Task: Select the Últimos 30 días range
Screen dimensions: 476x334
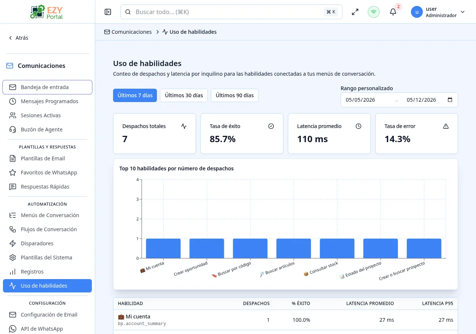Action: (184, 95)
